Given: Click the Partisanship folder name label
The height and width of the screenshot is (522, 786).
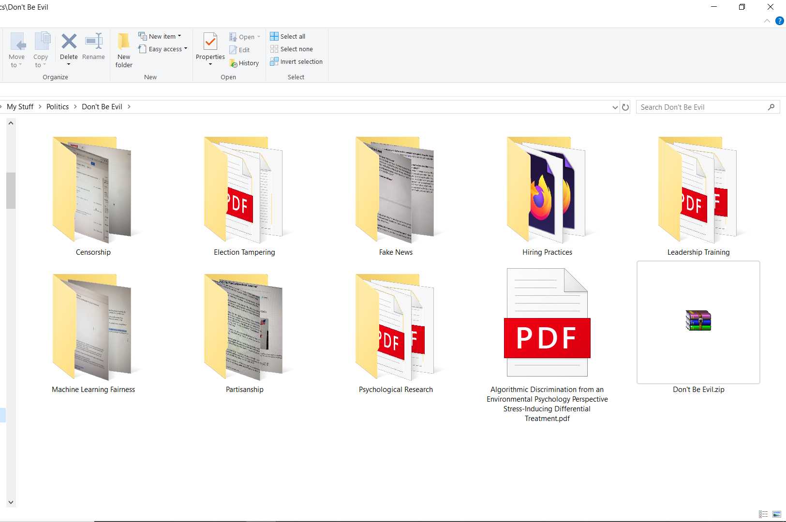Looking at the screenshot, I should point(245,390).
